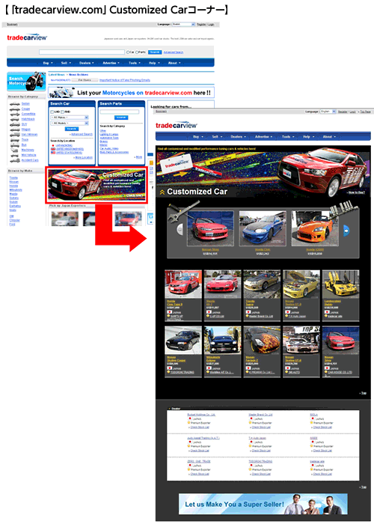This screenshot has height=524, width=374.
Task: Open the All Makes dropdown in Search Car
Action: tap(70, 118)
